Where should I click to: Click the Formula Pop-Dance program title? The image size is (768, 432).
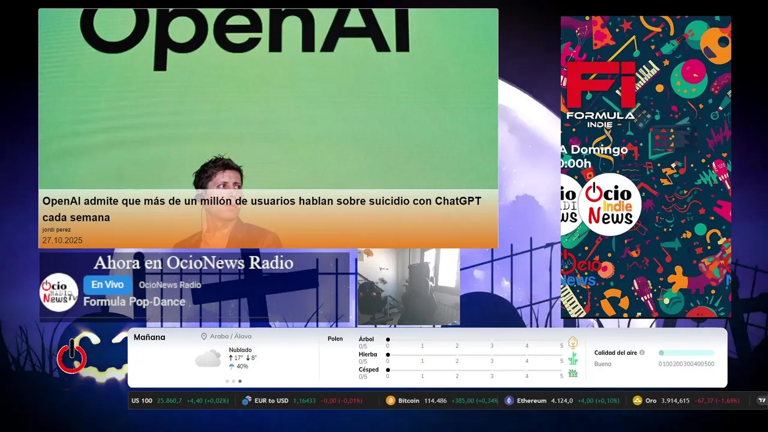[134, 302]
